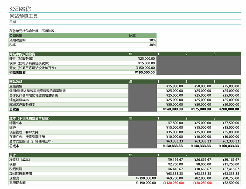Click the 项目管理、客户支持 label
The width and height of the screenshot is (246, 189).
[24, 132]
